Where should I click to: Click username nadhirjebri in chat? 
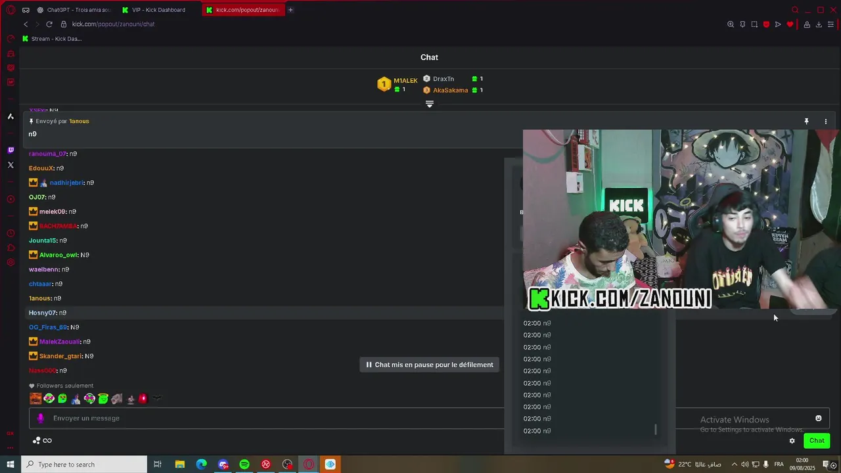pos(67,183)
